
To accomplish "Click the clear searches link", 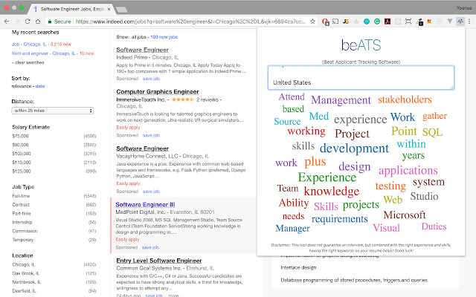I will (x=30, y=62).
